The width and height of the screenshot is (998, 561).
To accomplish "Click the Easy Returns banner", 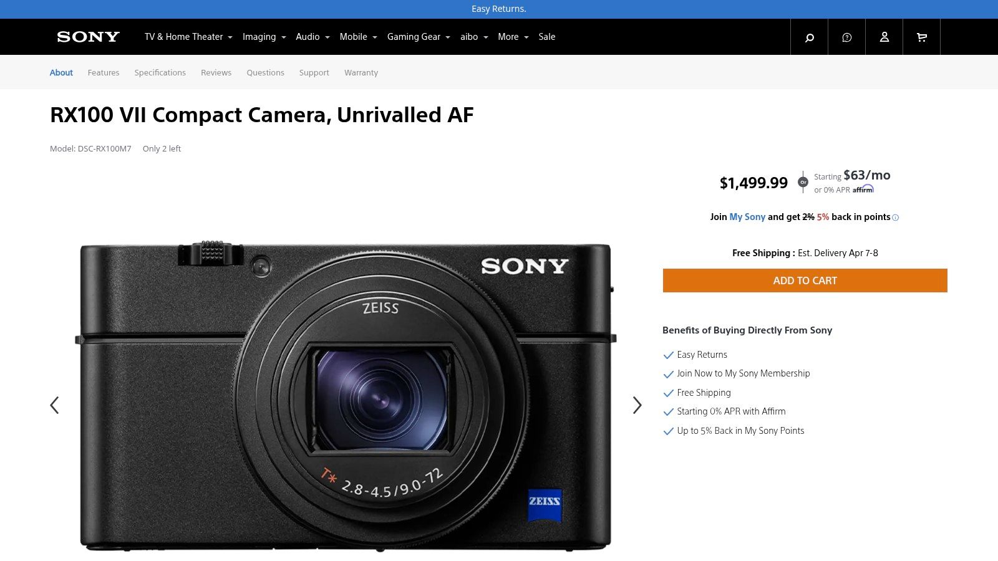I will coord(499,9).
